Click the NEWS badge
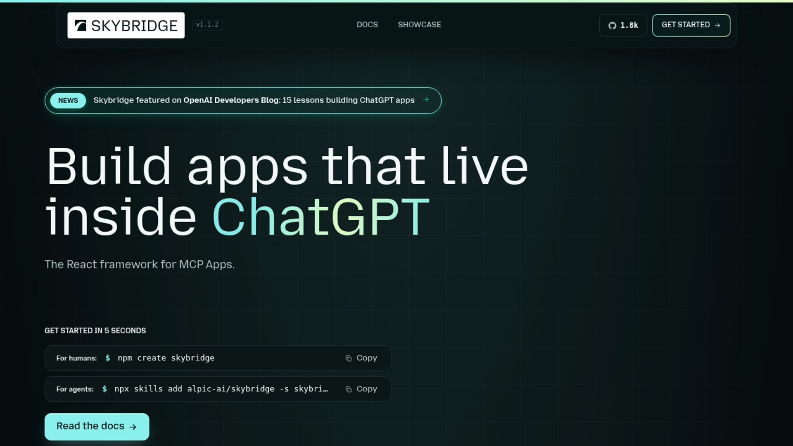The image size is (793, 446). tap(68, 100)
